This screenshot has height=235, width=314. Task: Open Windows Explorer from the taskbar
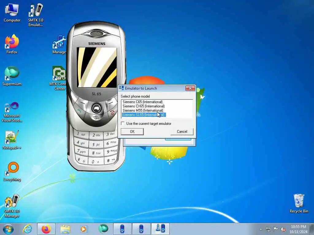(x=65, y=229)
